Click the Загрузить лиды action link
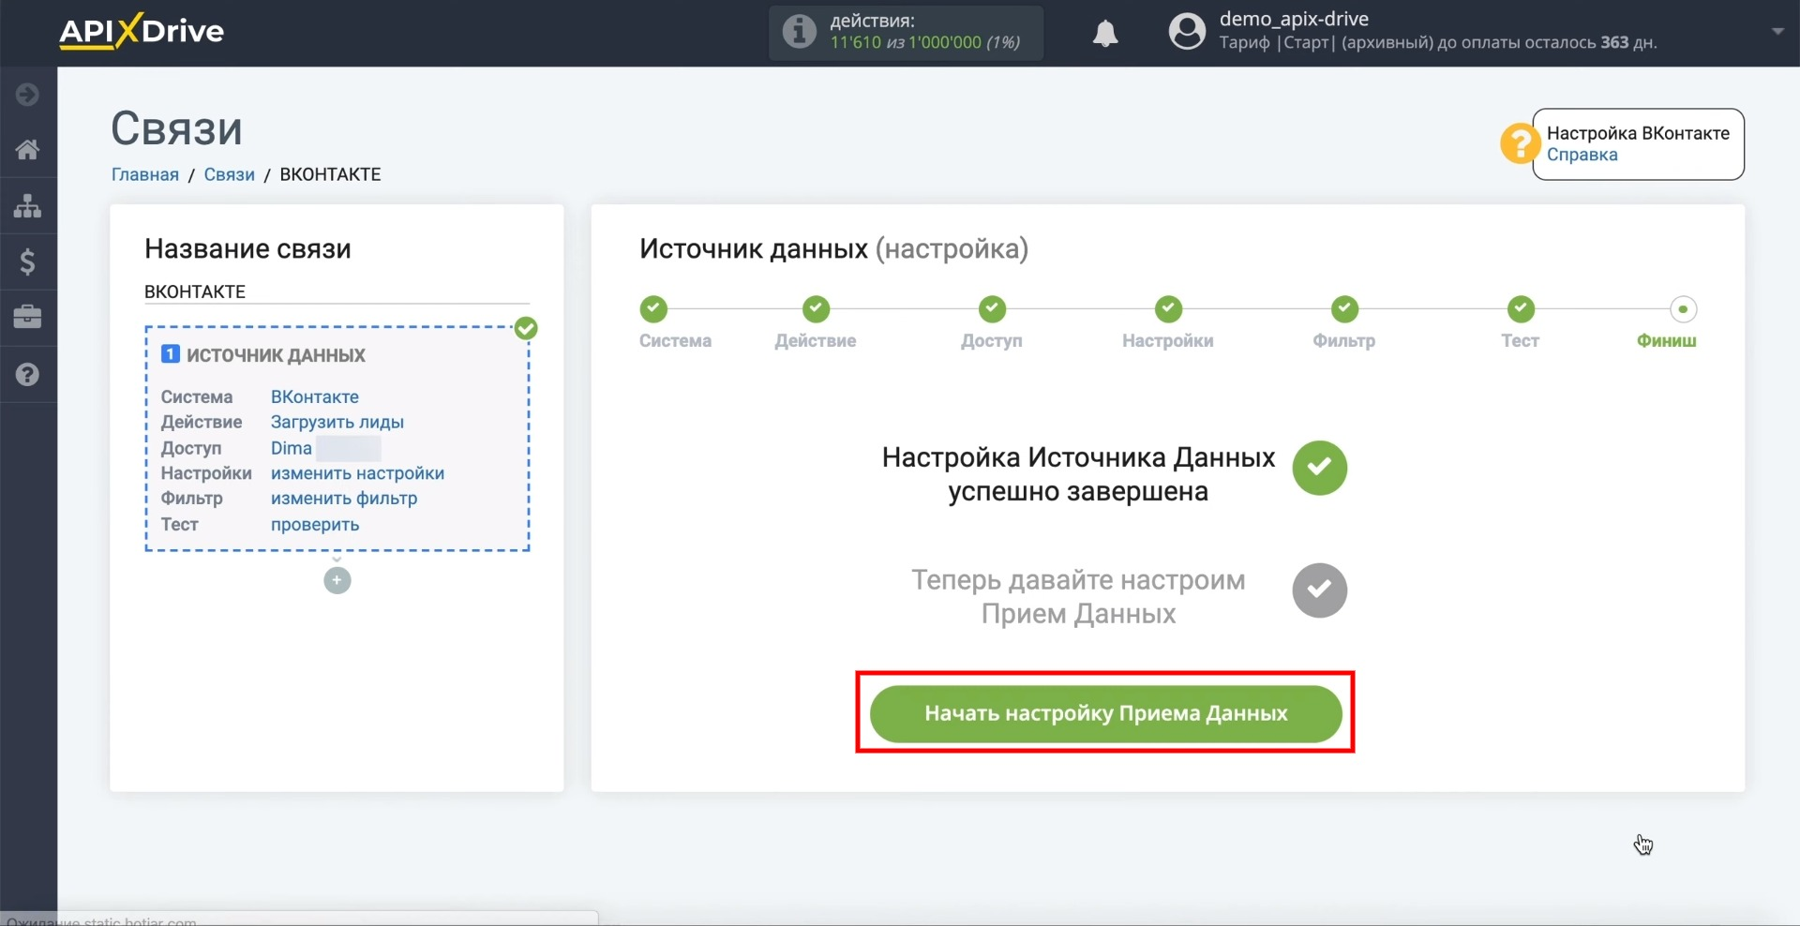Screen dimensions: 1800x926 click(x=337, y=422)
